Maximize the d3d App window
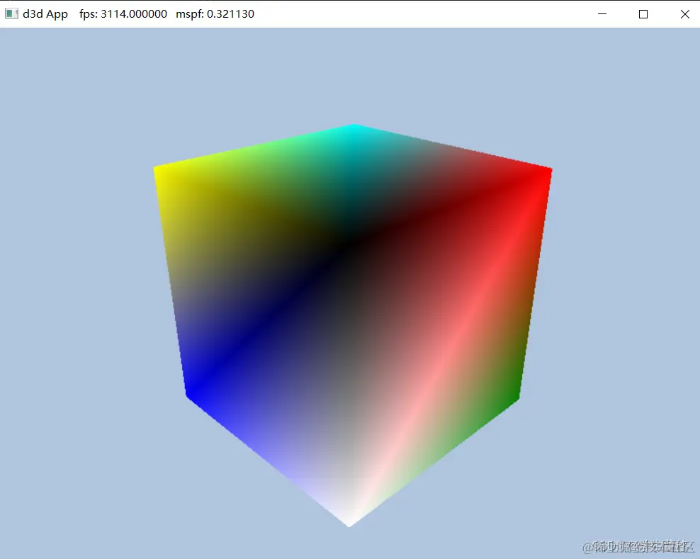Image resolution: width=700 pixels, height=559 pixels. point(643,14)
